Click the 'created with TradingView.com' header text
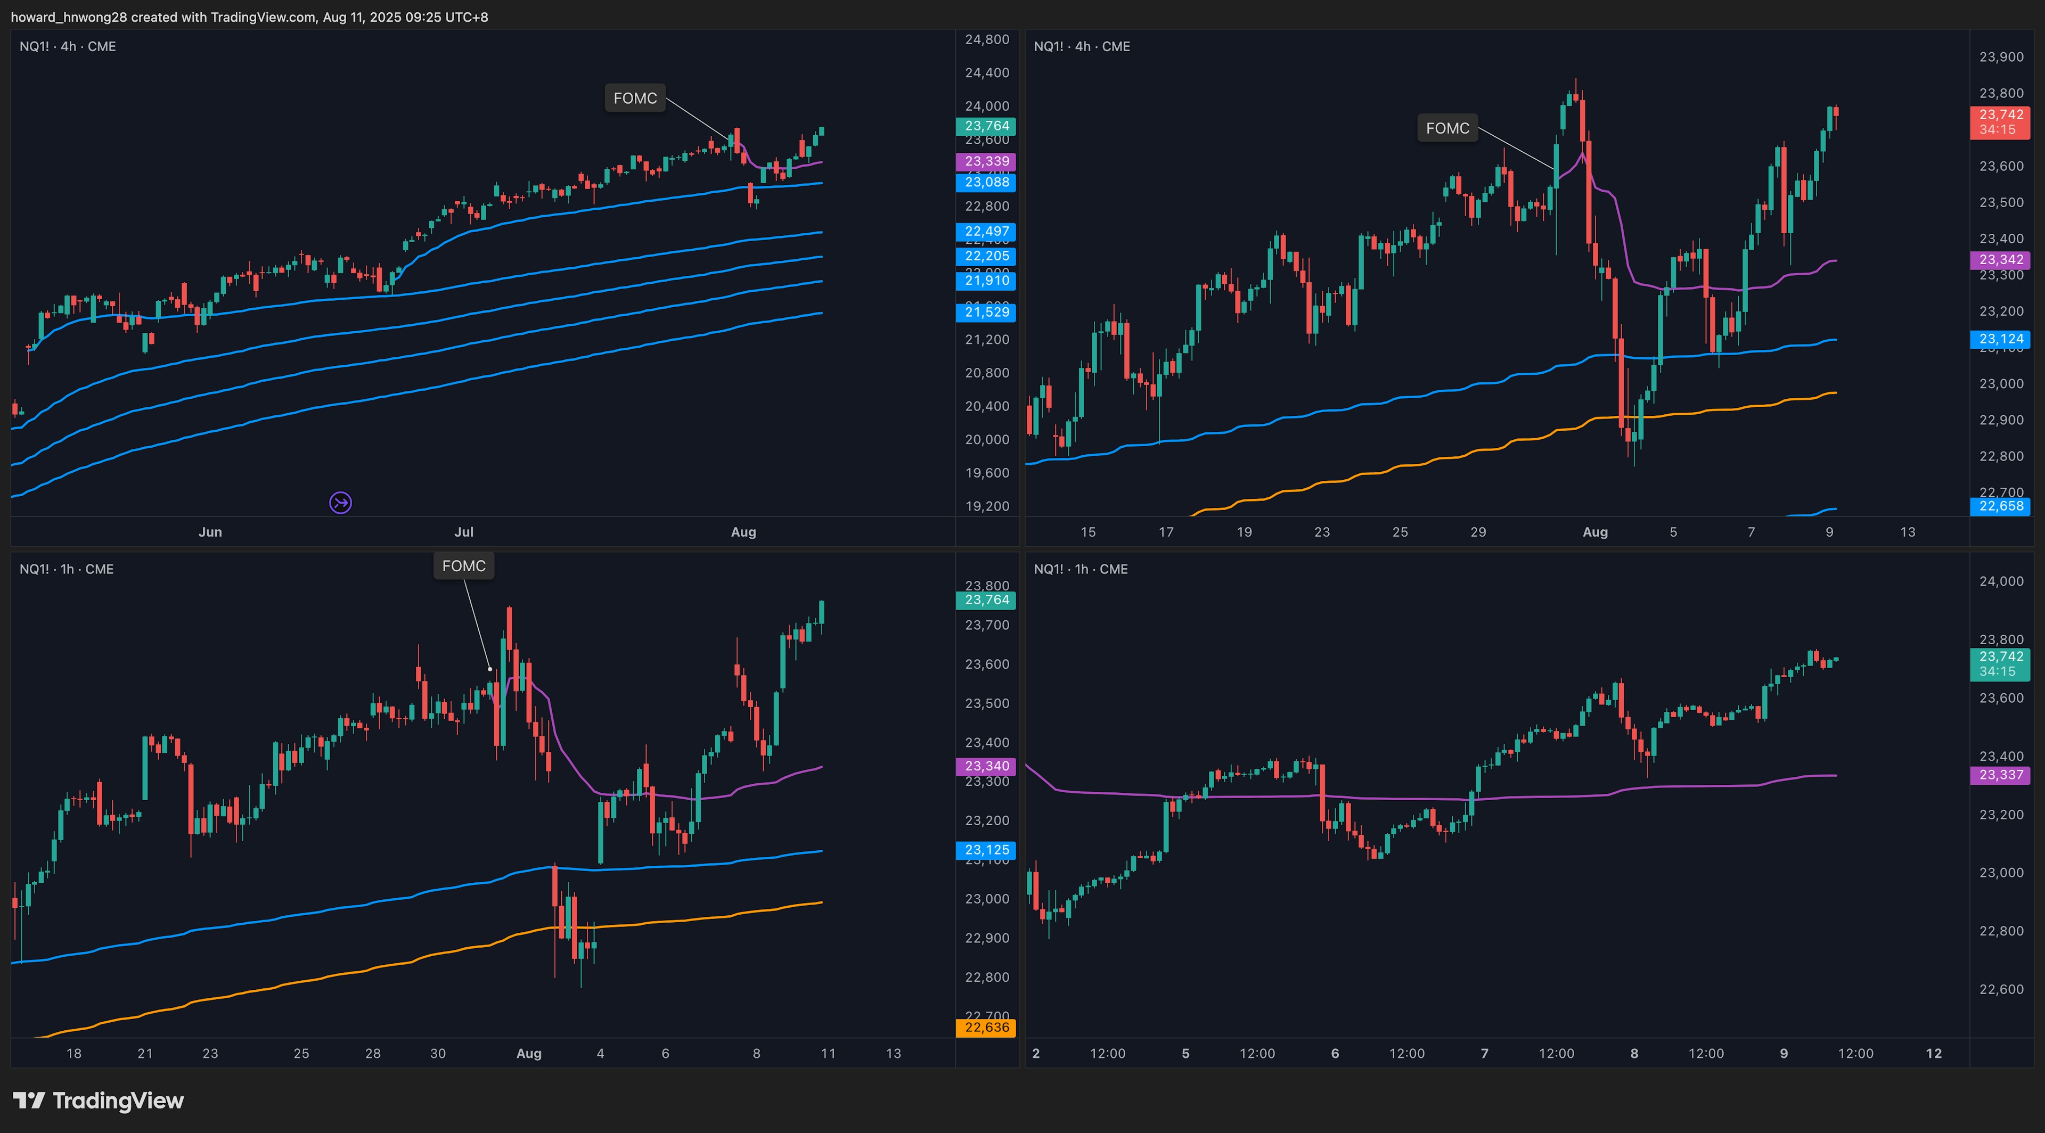 [222, 17]
